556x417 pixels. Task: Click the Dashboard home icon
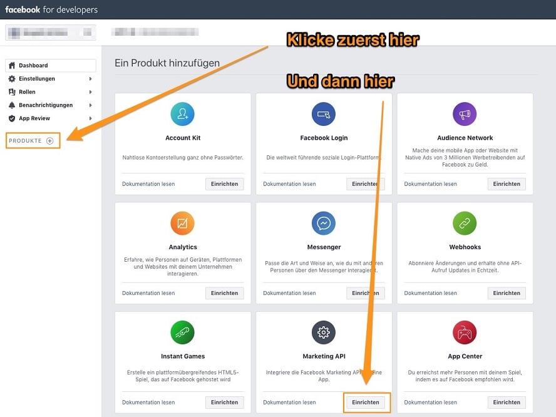12,65
